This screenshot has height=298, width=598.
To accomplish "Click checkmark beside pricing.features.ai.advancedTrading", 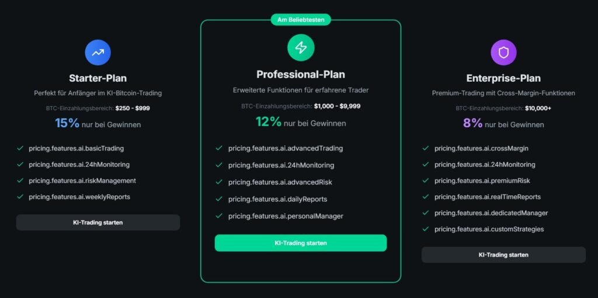I will tap(219, 148).
